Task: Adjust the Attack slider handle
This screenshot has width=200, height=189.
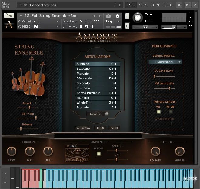Action: tap(29, 108)
